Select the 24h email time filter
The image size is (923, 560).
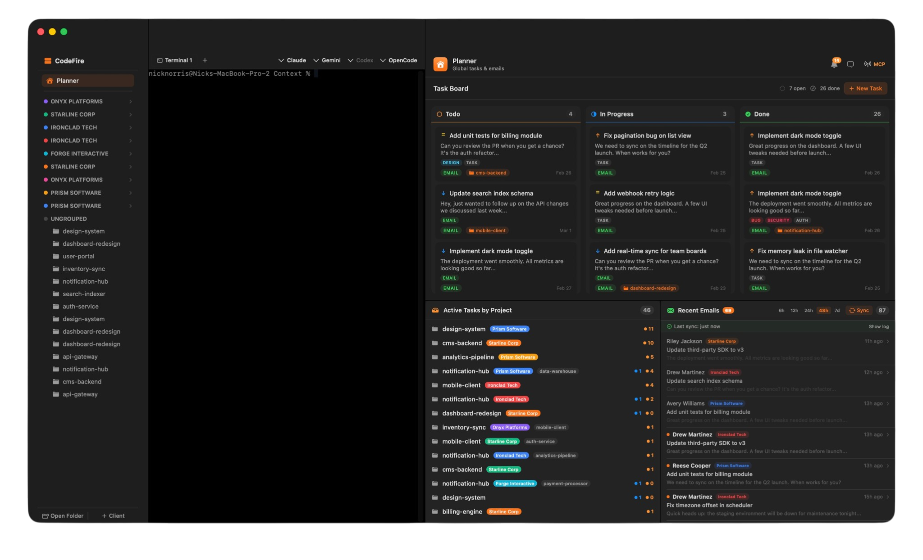click(x=808, y=310)
